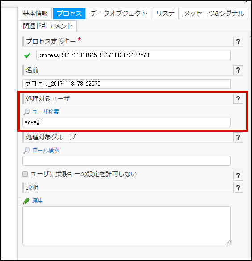Switch to メッセージ&シグナル tab

214,13
